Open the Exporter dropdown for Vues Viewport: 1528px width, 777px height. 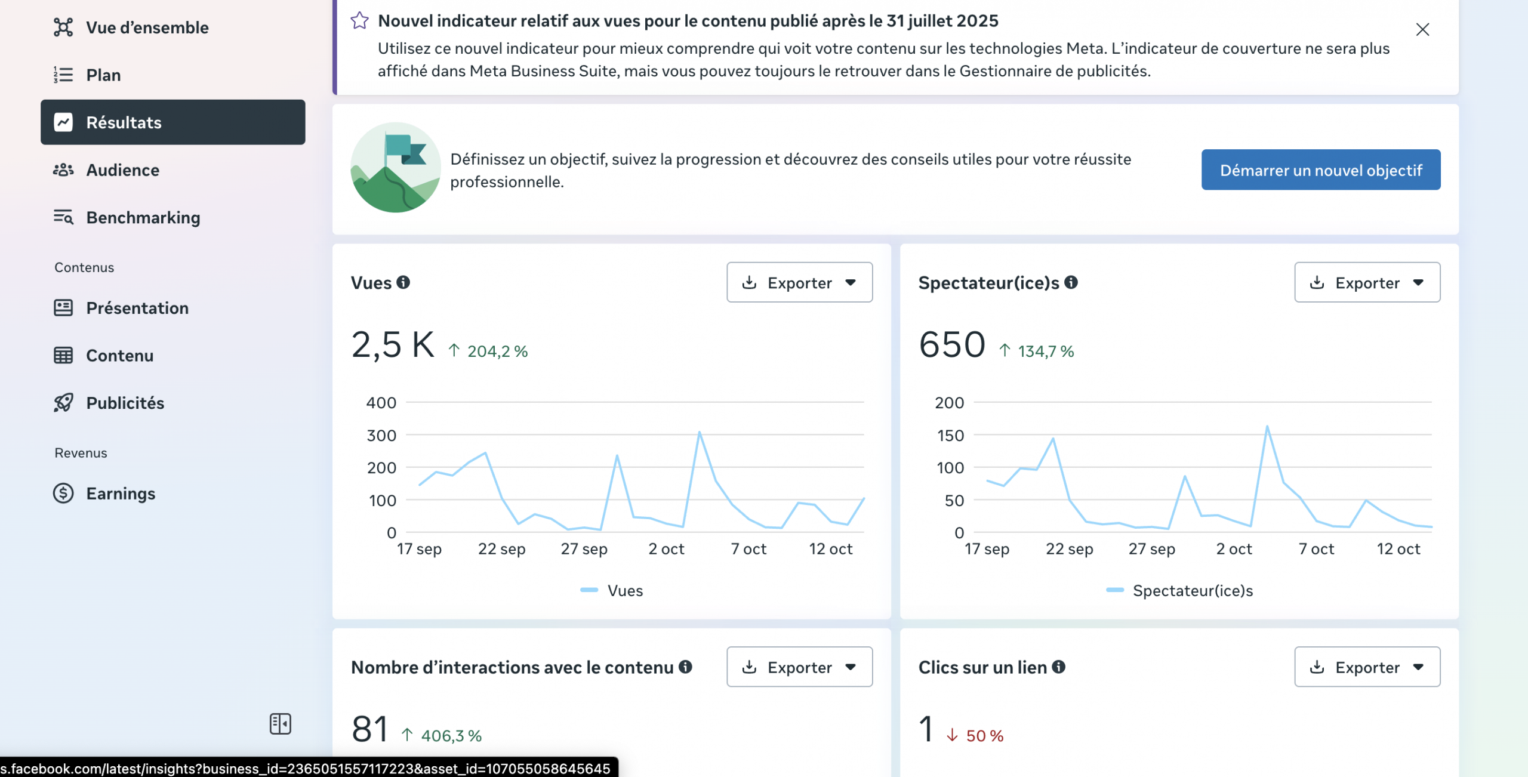point(799,282)
